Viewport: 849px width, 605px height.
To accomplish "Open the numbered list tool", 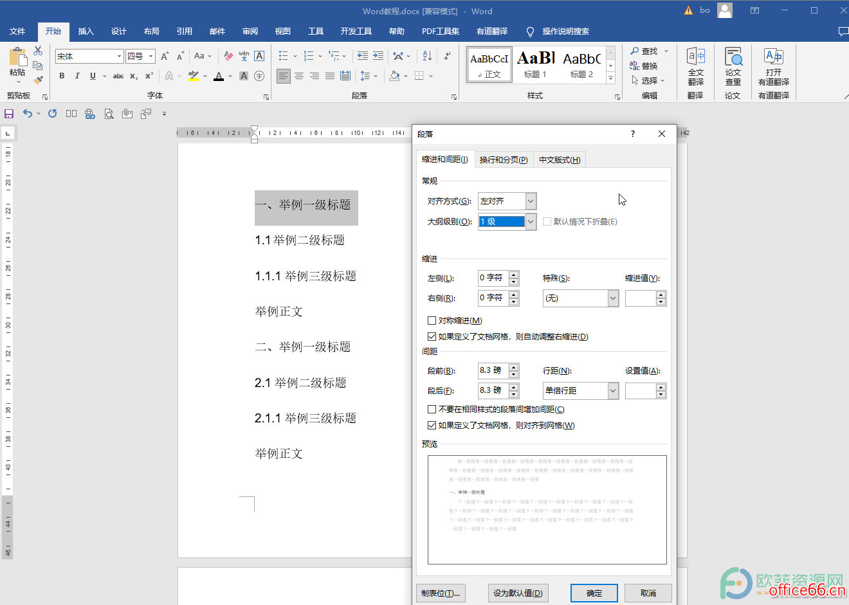I will [x=309, y=57].
